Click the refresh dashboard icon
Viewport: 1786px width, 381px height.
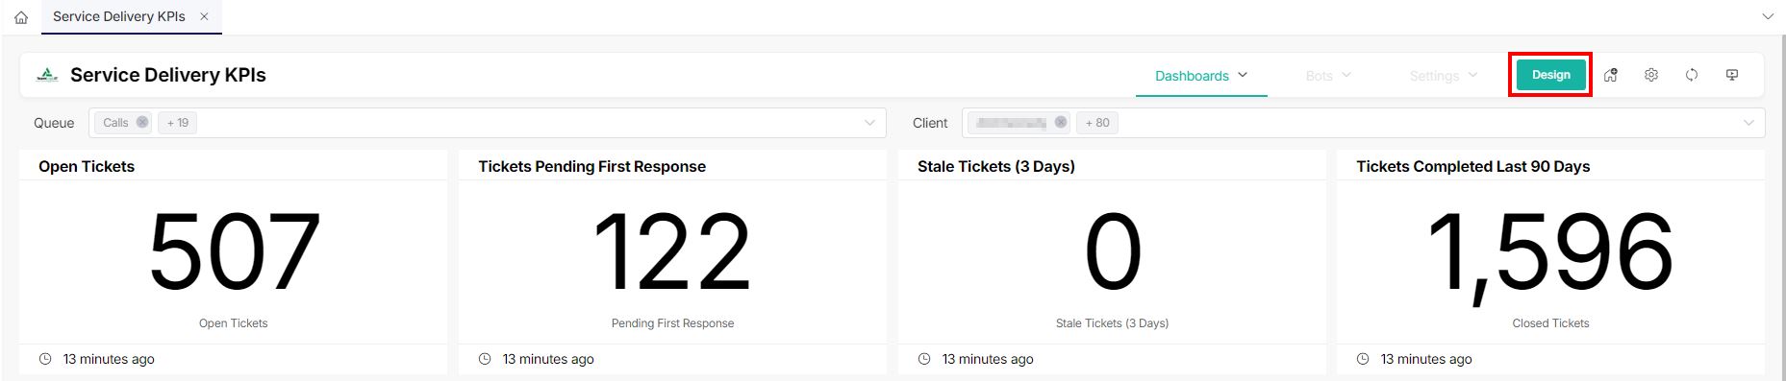coord(1692,75)
